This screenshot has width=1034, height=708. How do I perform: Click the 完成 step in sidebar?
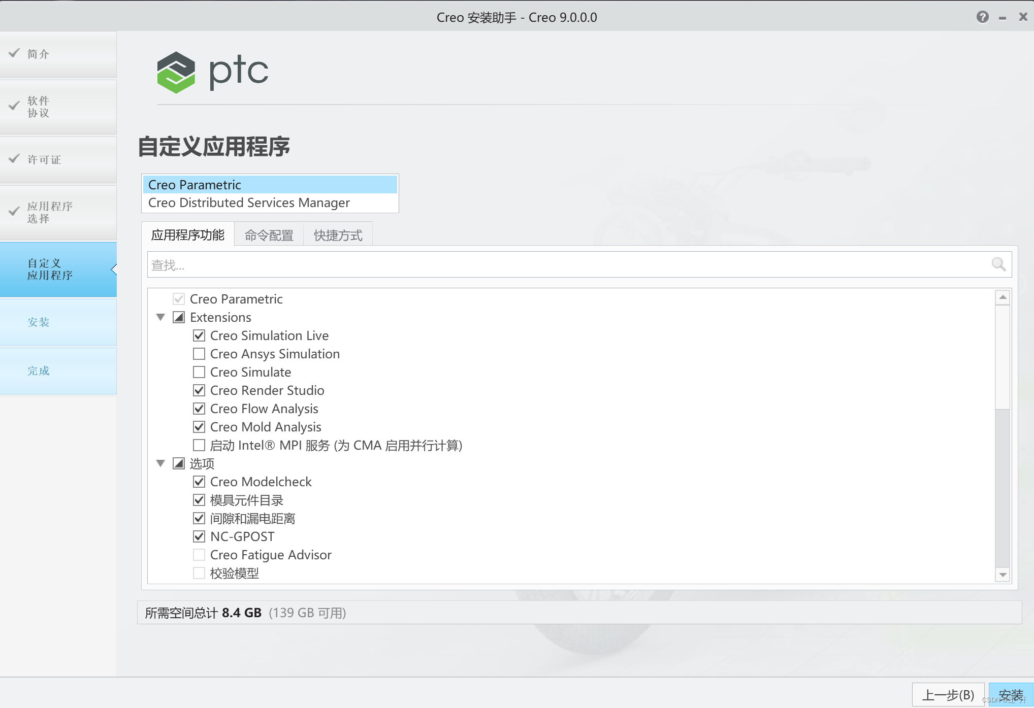pos(58,371)
